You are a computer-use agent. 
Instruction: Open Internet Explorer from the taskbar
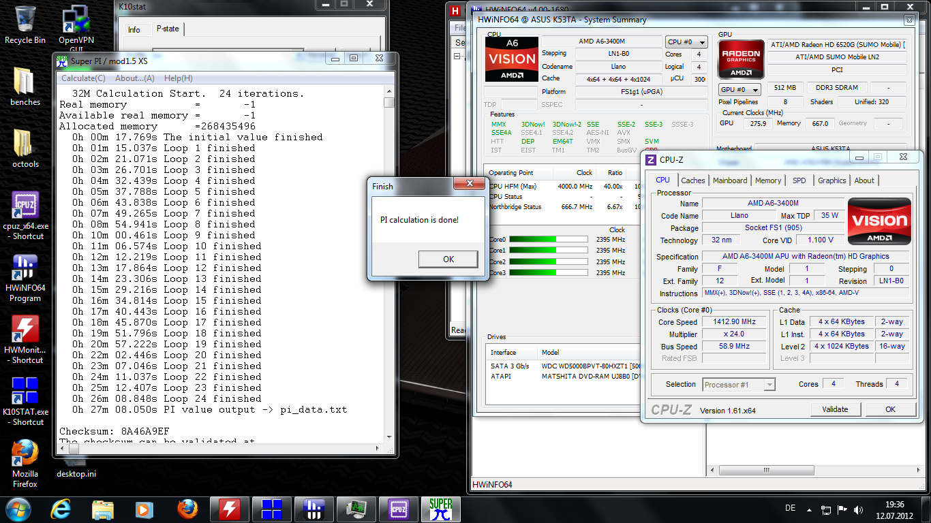tap(61, 509)
